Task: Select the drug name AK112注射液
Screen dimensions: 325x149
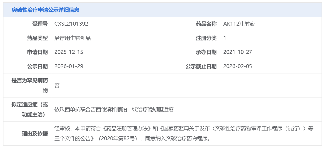Action: 239,24
